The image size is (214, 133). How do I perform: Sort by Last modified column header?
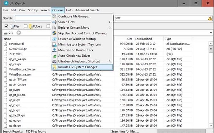point(149,39)
